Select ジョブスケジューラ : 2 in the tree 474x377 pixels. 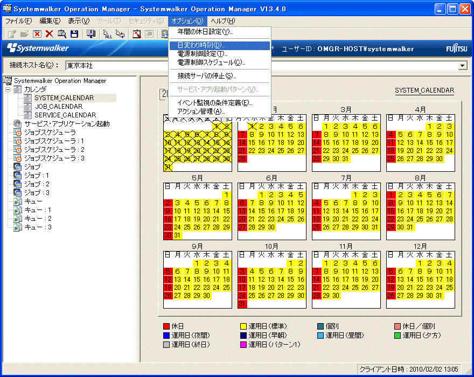54,150
